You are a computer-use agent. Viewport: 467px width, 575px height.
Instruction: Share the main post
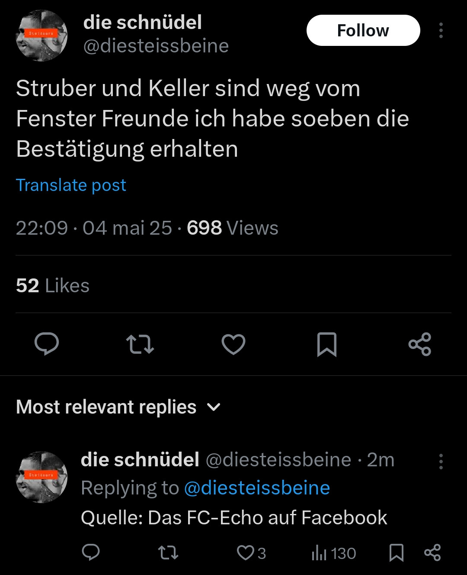pos(420,344)
